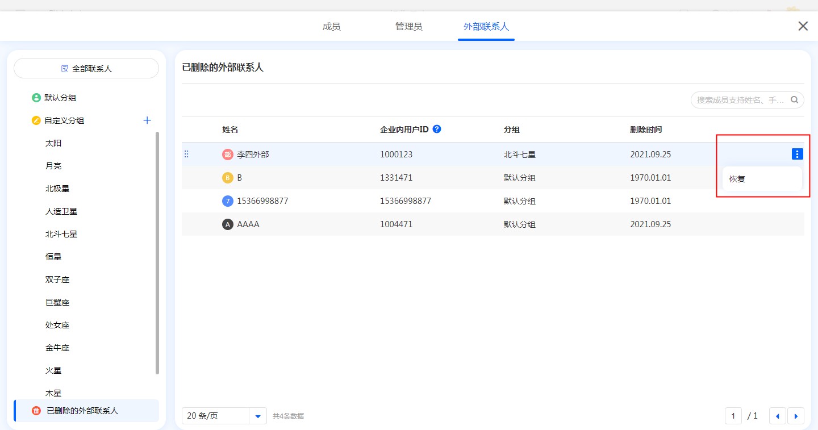
Task: Click the help icon beside 企业内用户ID
Action: (x=437, y=129)
